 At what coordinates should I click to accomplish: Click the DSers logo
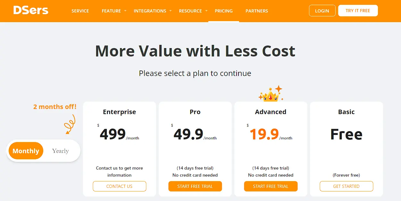[31, 10]
